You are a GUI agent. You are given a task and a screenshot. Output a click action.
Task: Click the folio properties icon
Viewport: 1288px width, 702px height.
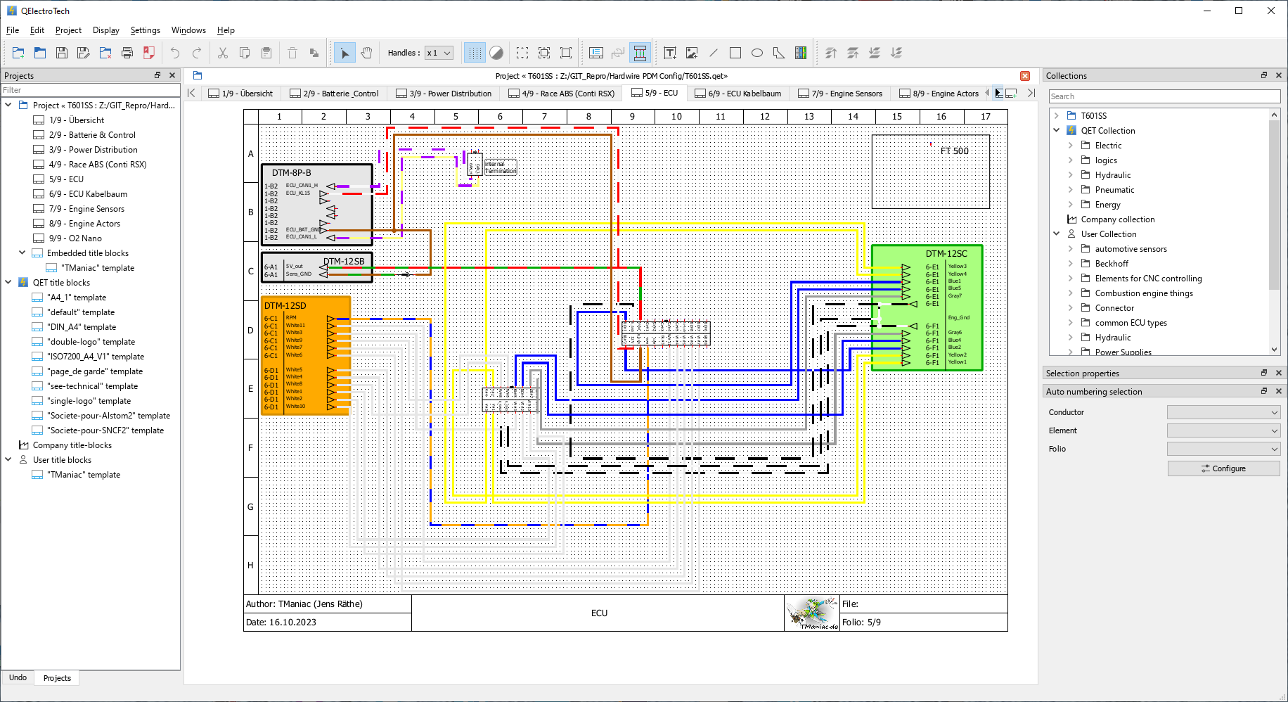(596, 53)
